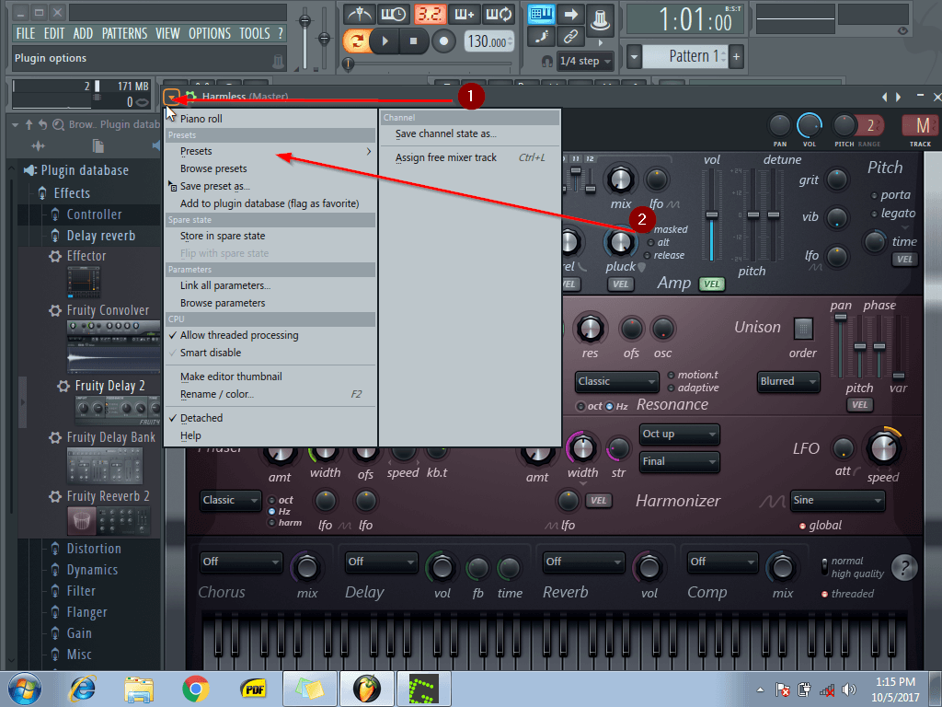Screen dimensions: 942x707
Task: Open FL Studio taskbar icon
Action: (x=366, y=689)
